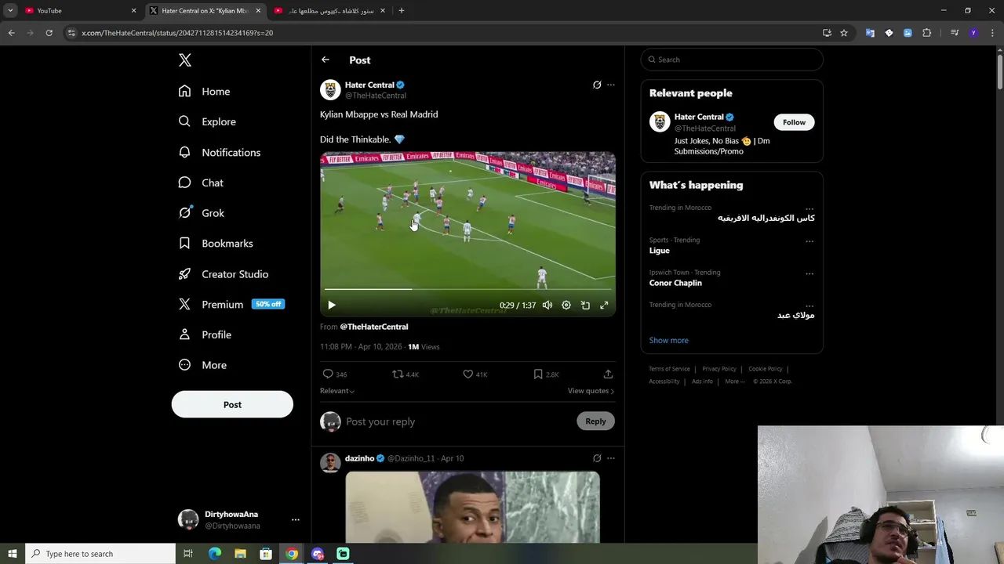Open File Explorer from taskbar
Viewport: 1004px width, 564px height.
click(240, 554)
